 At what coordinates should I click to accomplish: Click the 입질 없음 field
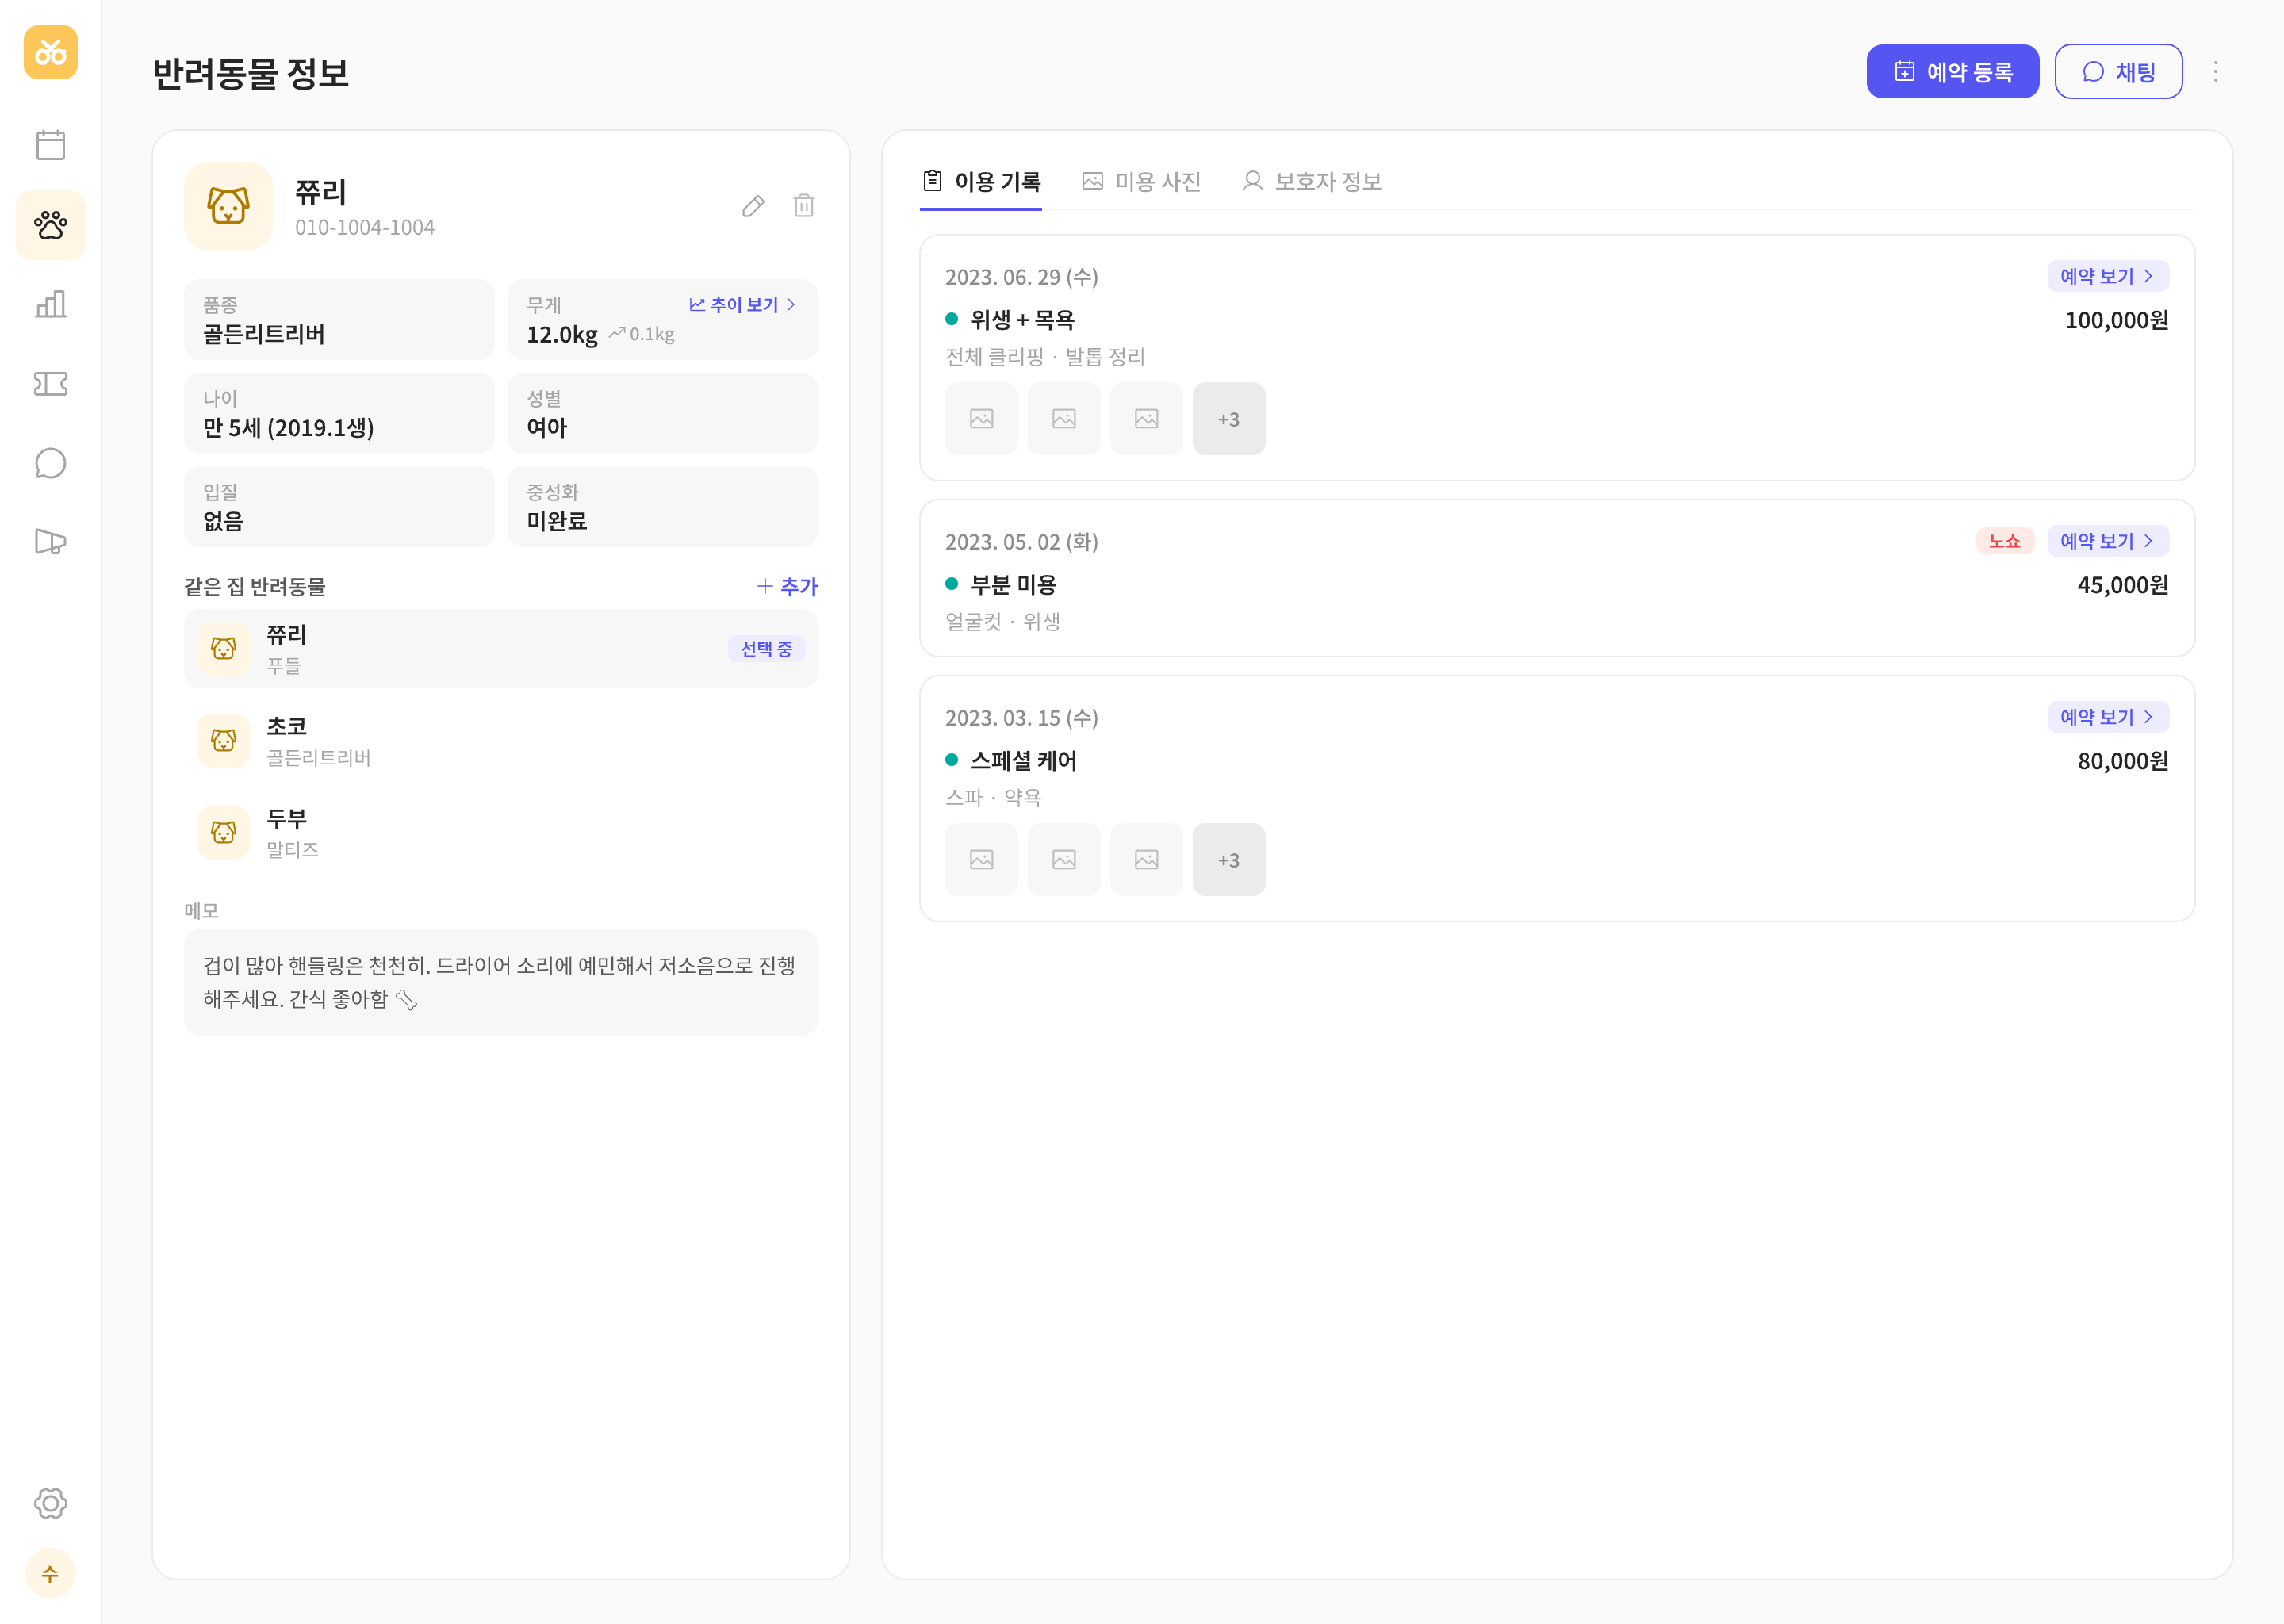[x=339, y=507]
